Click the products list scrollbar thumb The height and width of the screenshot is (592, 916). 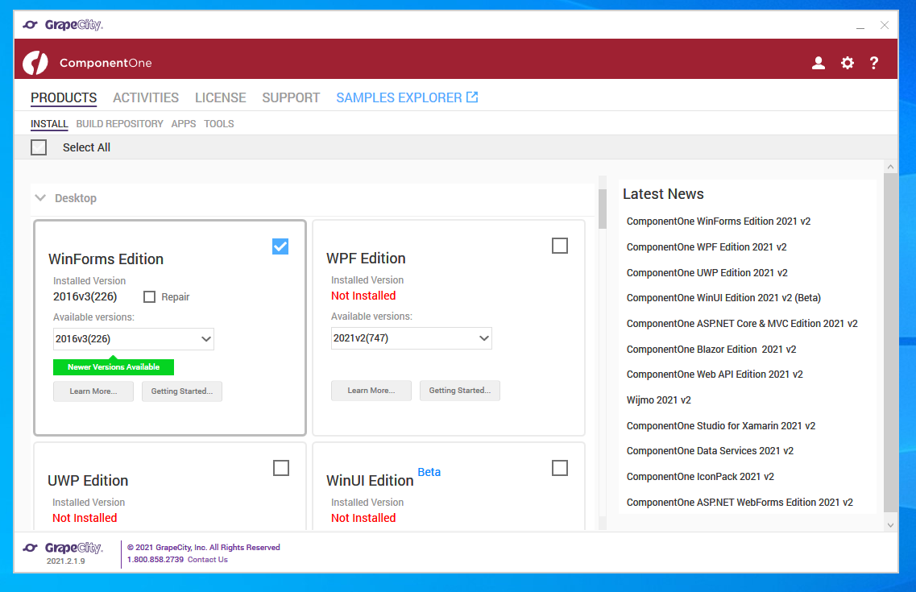point(603,209)
